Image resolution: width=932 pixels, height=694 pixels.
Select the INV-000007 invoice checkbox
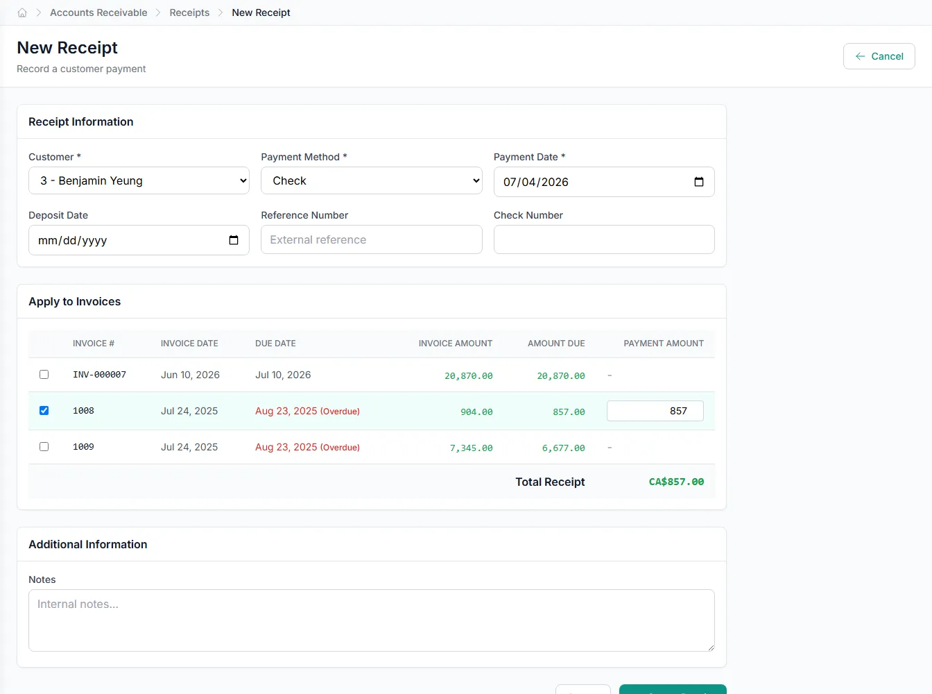[x=44, y=375]
